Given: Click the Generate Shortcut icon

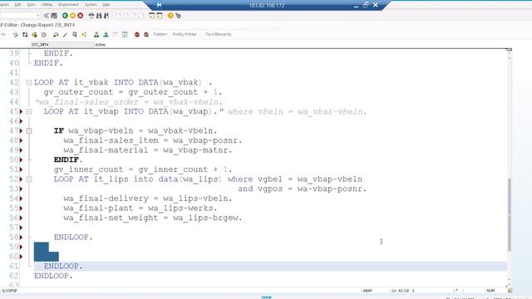Looking at the screenshot, I should pos(160,16).
